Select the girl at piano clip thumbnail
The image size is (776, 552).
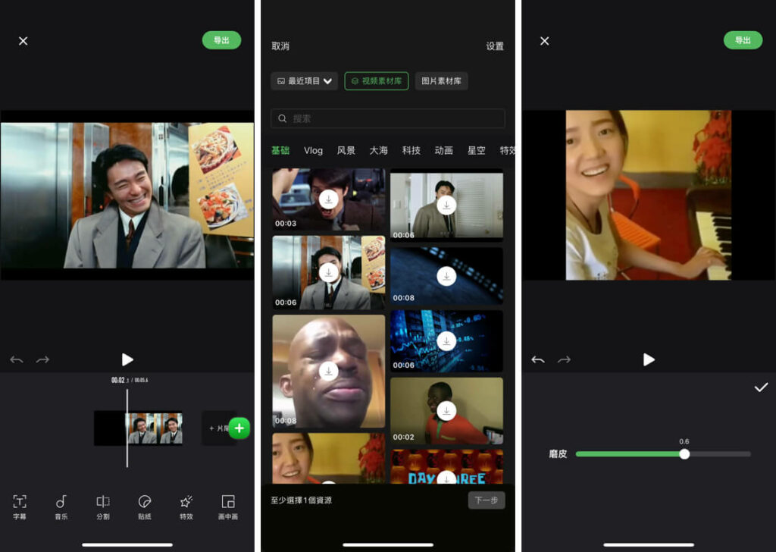click(329, 459)
